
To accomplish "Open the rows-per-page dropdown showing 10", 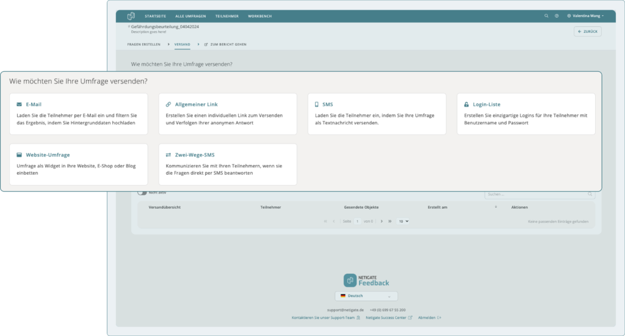I will (x=403, y=221).
